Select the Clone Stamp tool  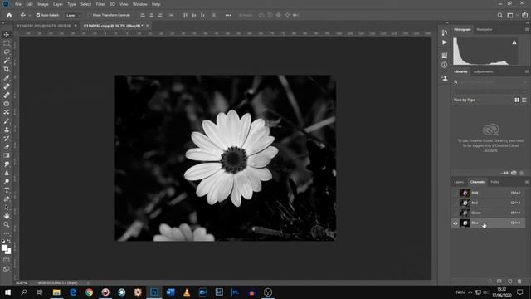coord(7,130)
